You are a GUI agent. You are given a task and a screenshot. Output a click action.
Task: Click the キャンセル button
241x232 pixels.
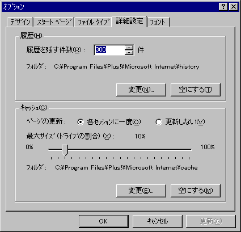click(158, 221)
